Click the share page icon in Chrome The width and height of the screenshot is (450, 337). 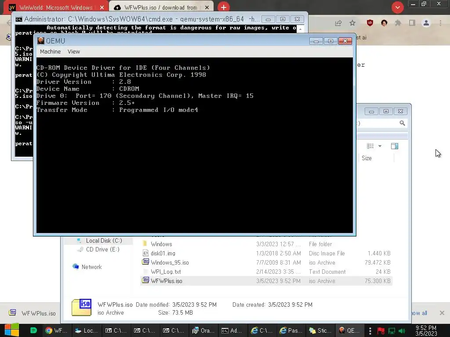[338, 23]
